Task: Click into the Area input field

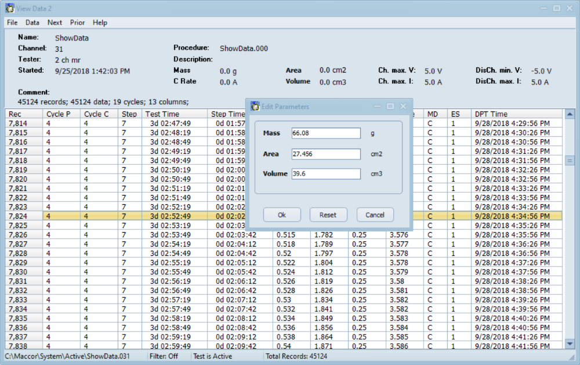Action: pyautogui.click(x=326, y=154)
